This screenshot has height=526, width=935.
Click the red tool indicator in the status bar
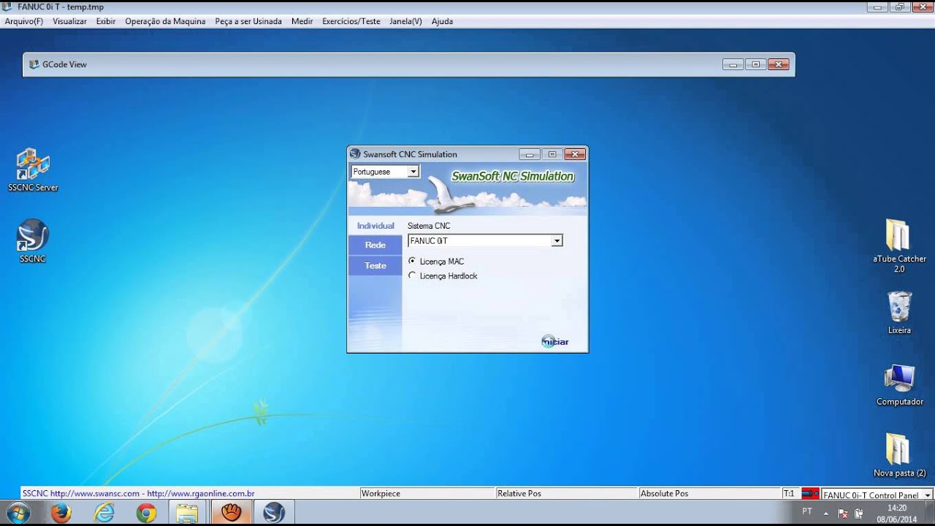[x=810, y=494]
